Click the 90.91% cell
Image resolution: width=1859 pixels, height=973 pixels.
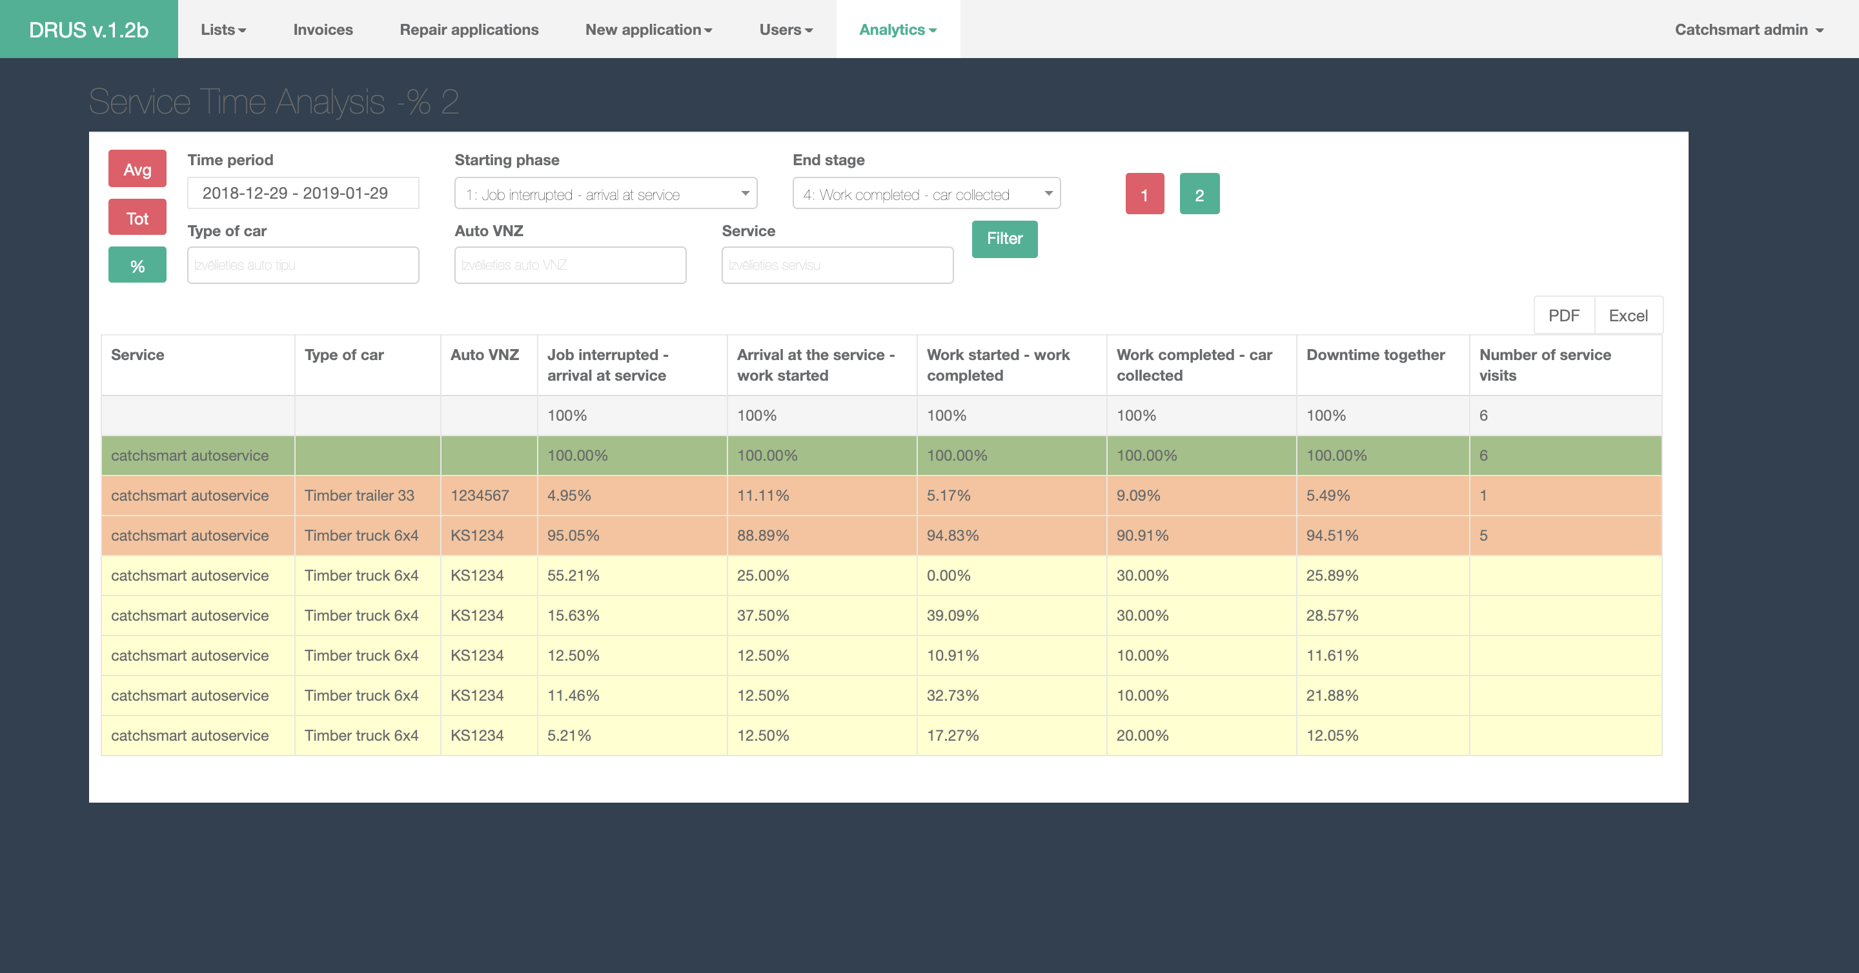click(1201, 535)
